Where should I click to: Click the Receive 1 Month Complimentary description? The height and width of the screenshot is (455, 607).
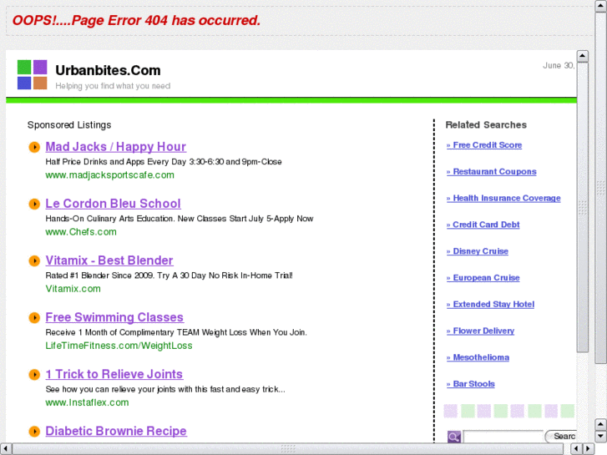point(176,332)
